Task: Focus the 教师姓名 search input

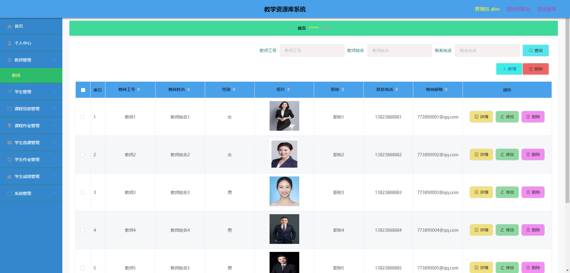Action: pyautogui.click(x=400, y=51)
